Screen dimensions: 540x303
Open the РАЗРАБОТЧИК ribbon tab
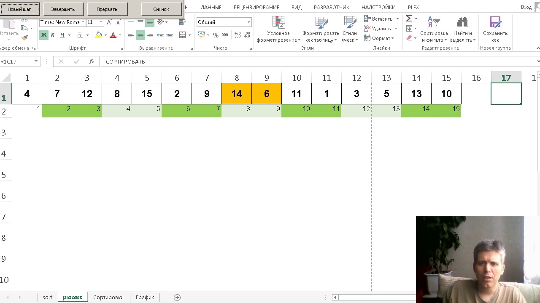[332, 8]
